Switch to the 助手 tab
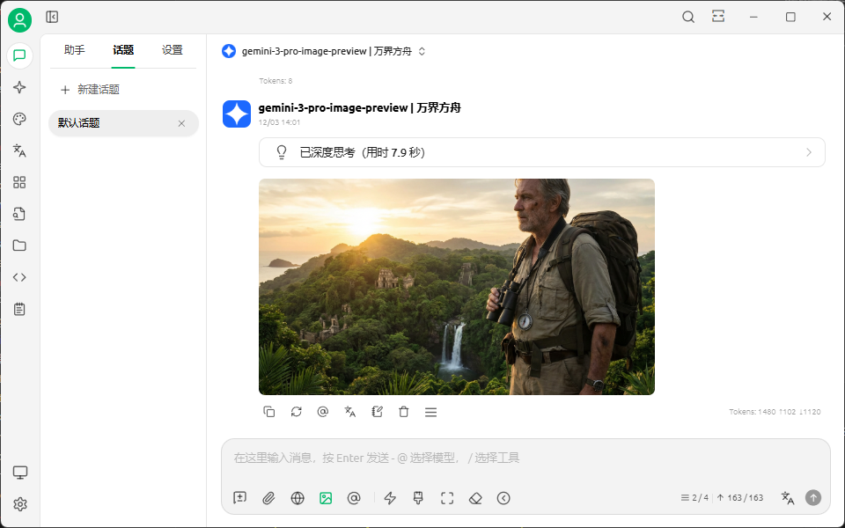845x528 pixels. pos(74,50)
